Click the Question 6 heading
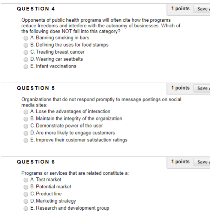 [x=36, y=162]
